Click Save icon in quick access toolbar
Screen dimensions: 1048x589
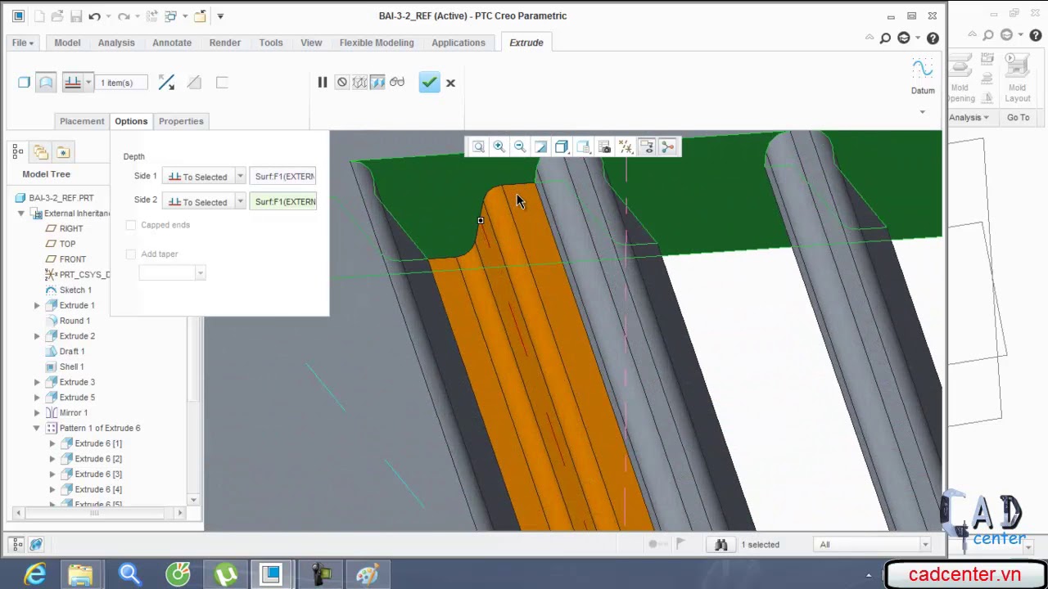click(x=75, y=16)
